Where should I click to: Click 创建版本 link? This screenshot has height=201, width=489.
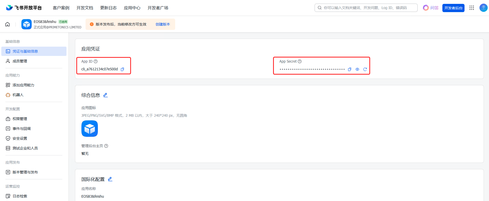tap(163, 24)
